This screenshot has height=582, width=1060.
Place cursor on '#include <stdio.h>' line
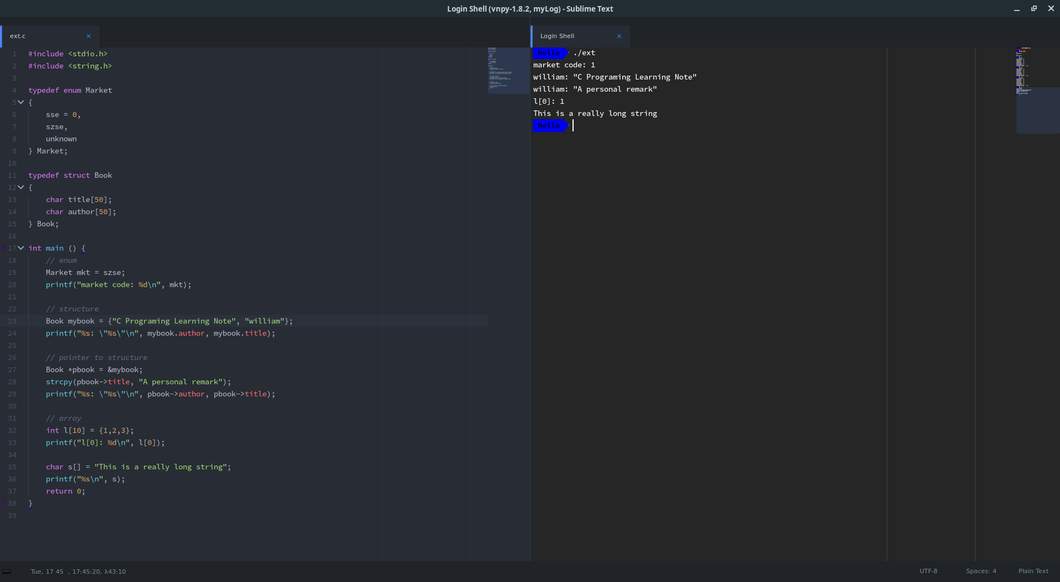point(68,54)
